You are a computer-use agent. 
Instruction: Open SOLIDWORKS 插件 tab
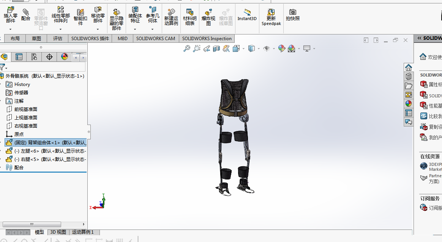90,39
